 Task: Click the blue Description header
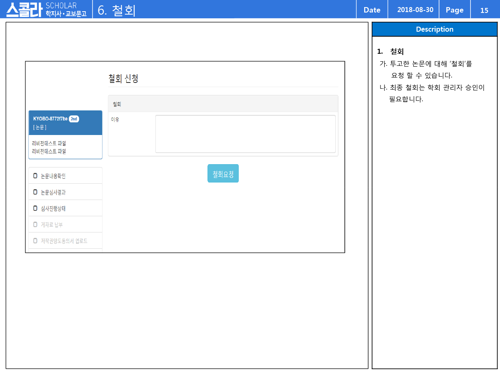434,29
